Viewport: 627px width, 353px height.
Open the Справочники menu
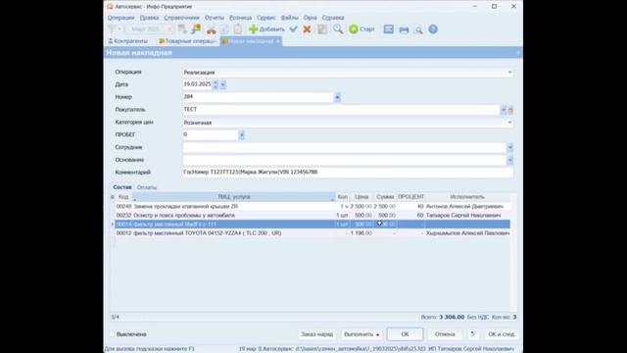181,18
